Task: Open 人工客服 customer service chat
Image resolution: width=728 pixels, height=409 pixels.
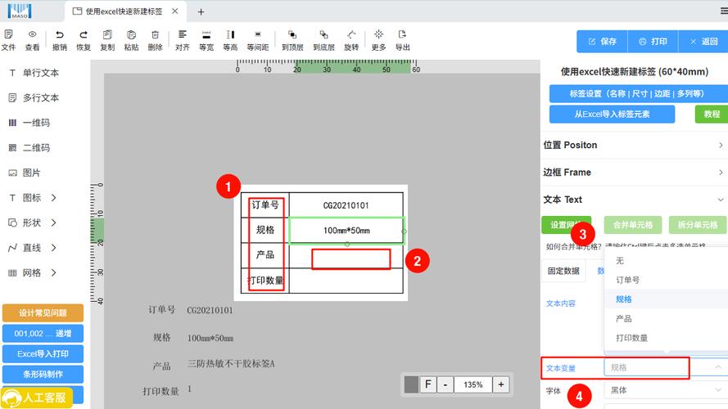Action: pyautogui.click(x=36, y=398)
